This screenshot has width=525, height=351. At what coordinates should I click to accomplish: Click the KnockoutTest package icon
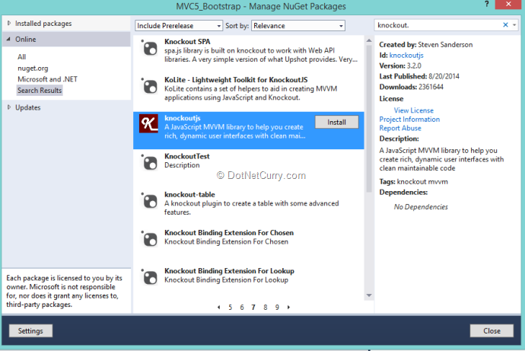(149, 163)
